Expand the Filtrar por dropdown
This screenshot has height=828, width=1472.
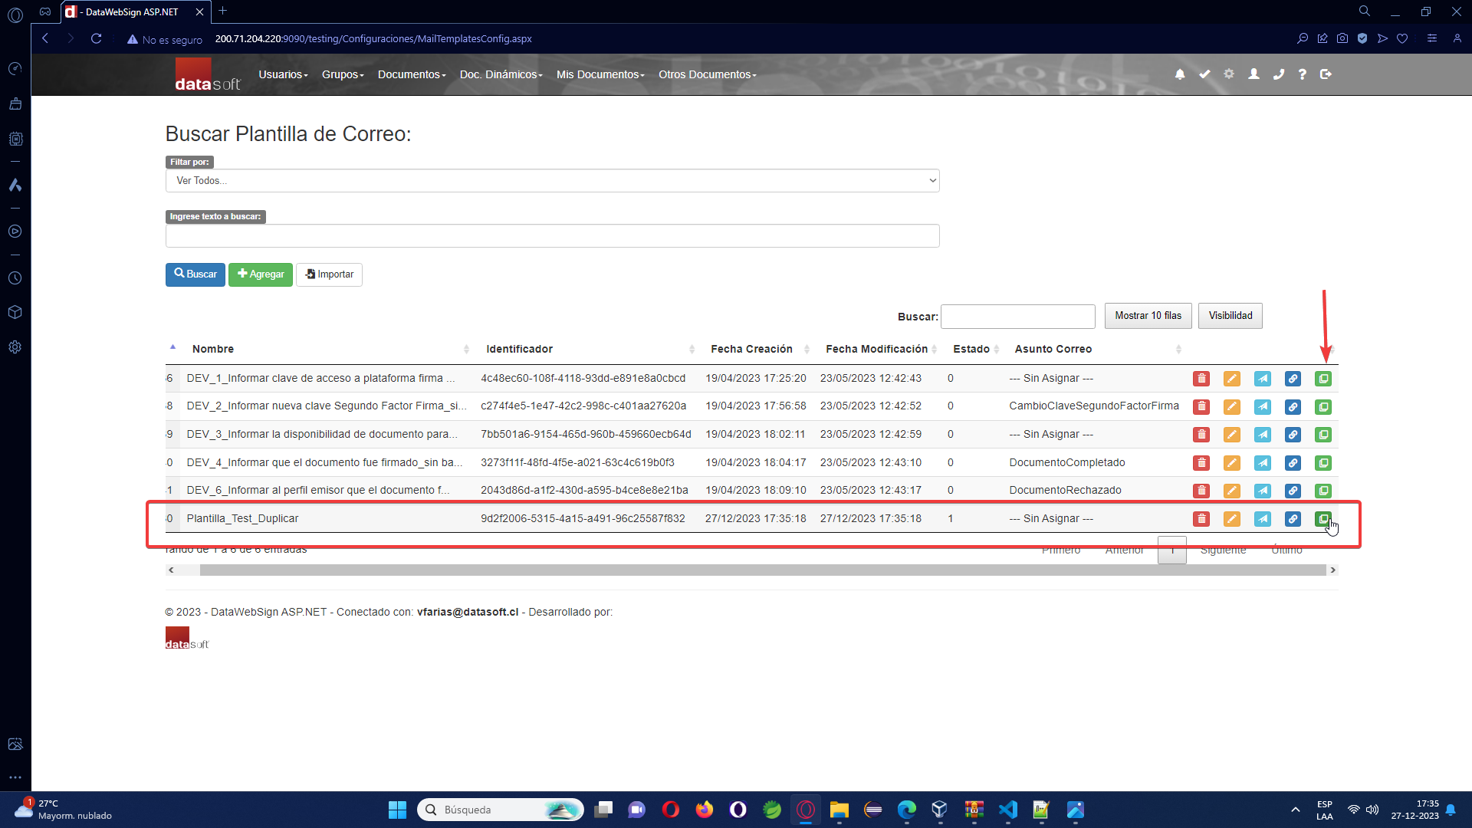coord(552,181)
